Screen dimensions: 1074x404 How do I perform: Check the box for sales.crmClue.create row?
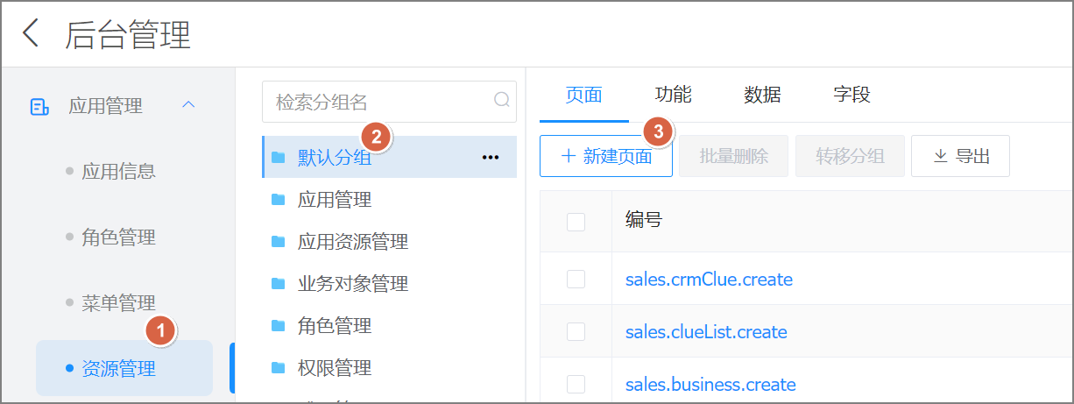pos(576,280)
